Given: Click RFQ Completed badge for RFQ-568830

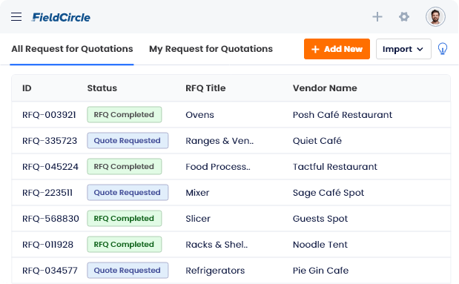Looking at the screenshot, I should coord(124,218).
